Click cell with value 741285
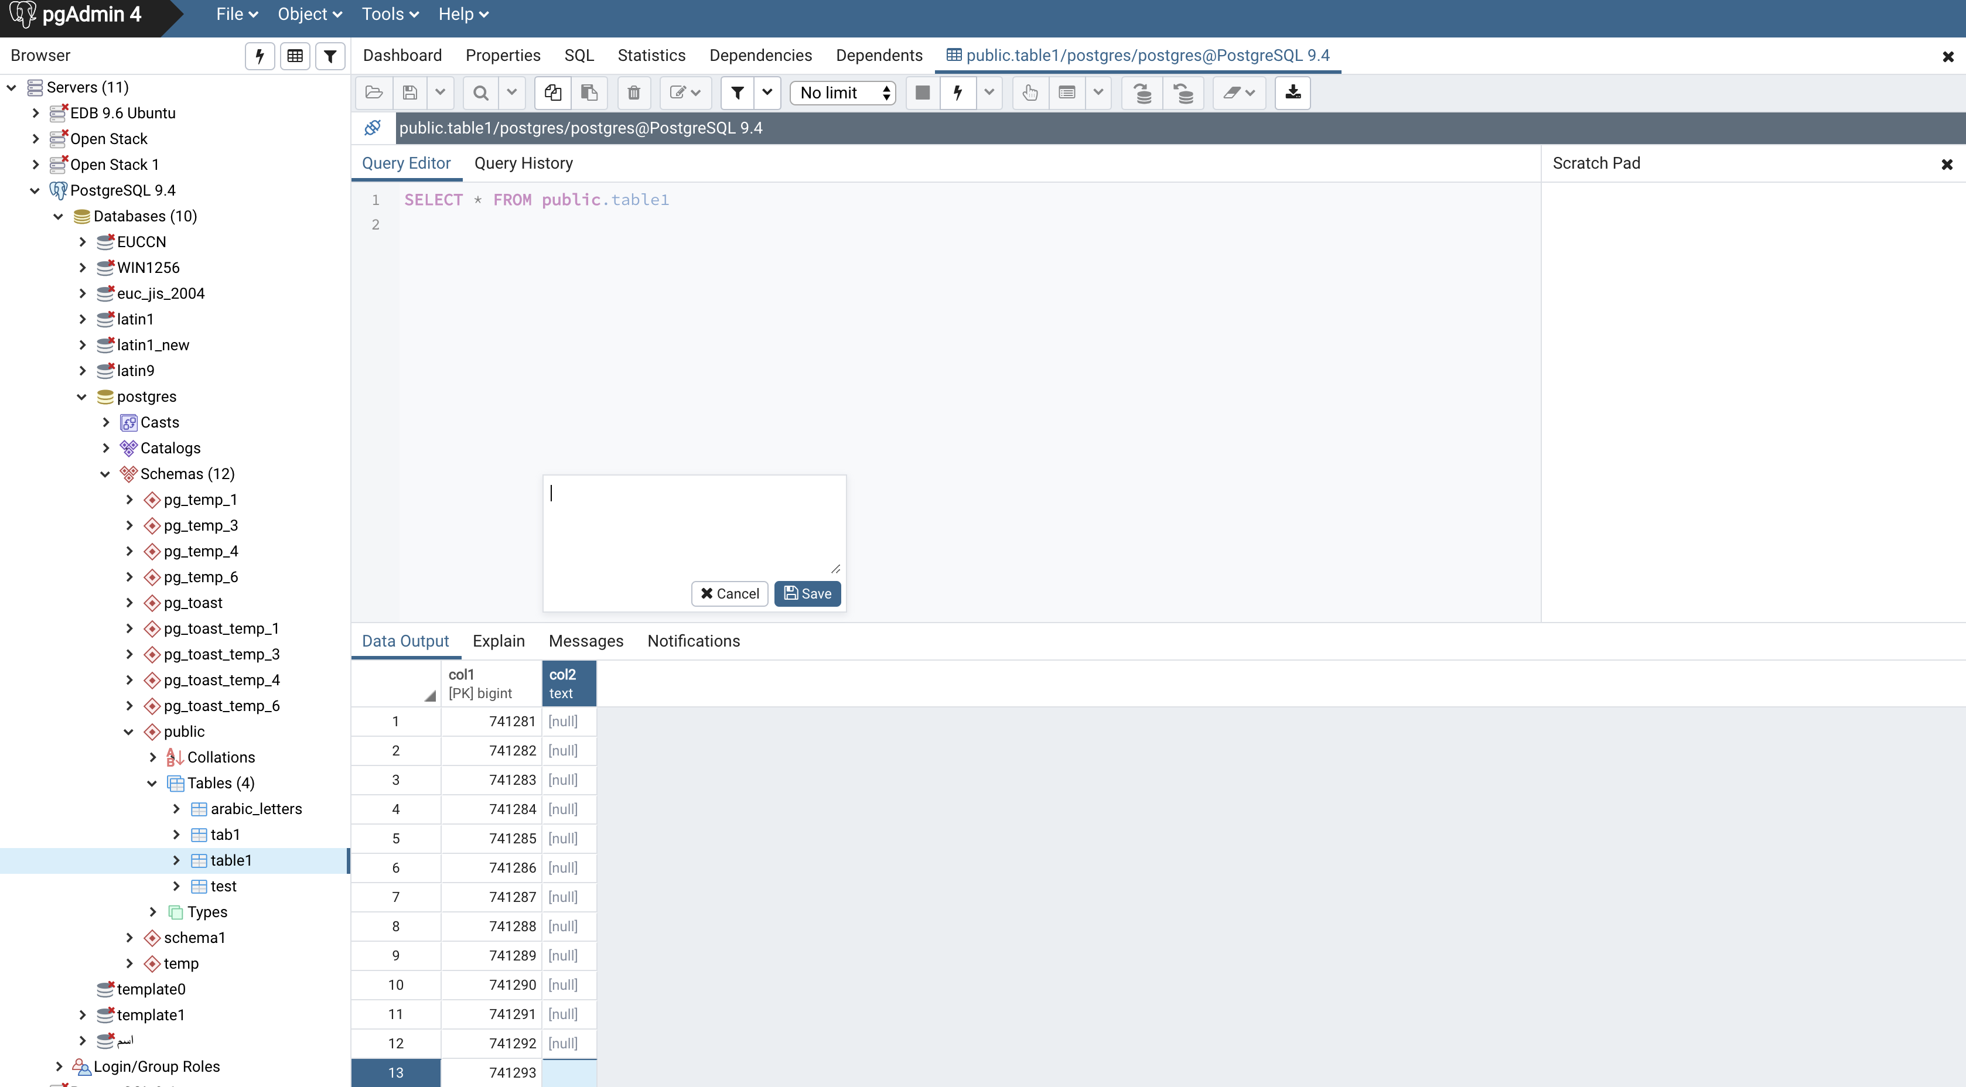 (x=492, y=838)
